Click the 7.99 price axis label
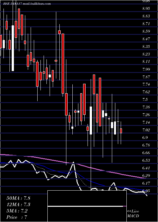 click(146, 69)
